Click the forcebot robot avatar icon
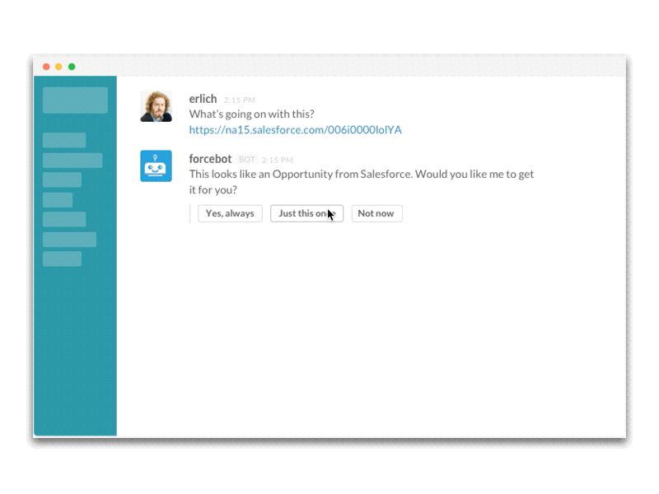This screenshot has height=494, width=659. click(156, 166)
